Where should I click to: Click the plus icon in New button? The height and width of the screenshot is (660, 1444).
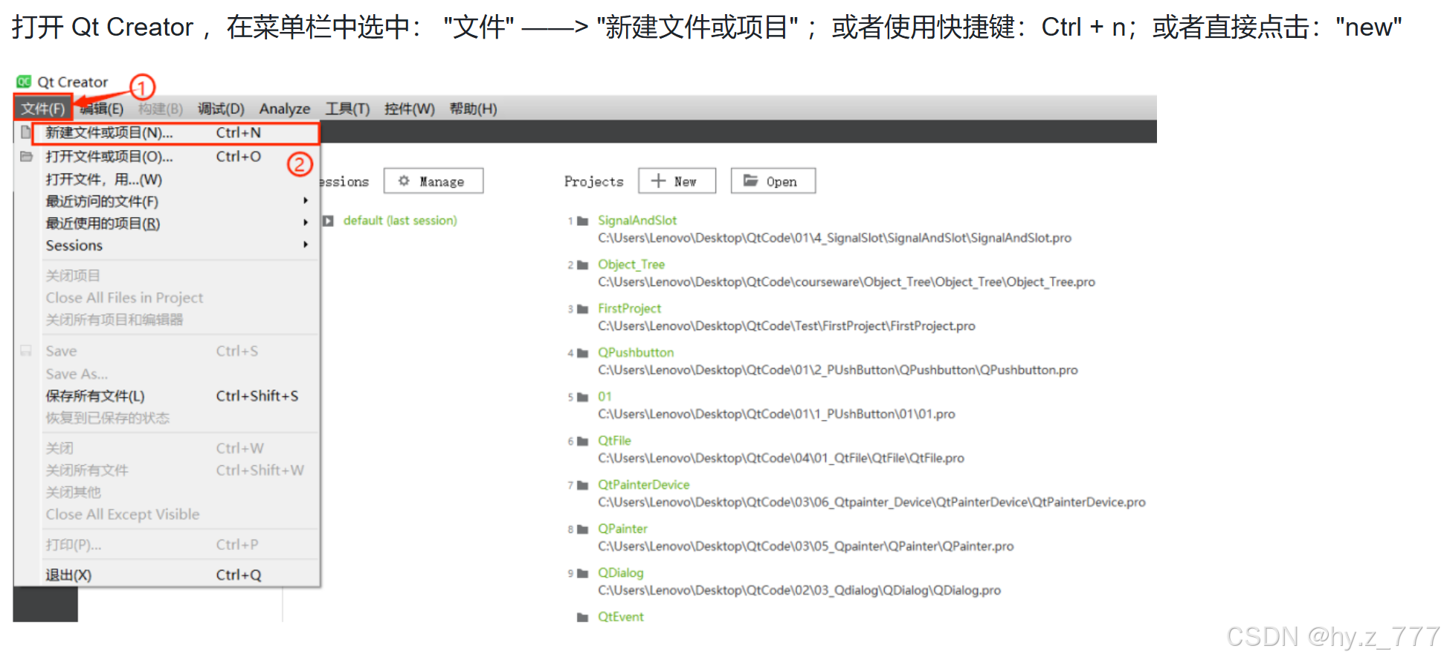(x=658, y=181)
